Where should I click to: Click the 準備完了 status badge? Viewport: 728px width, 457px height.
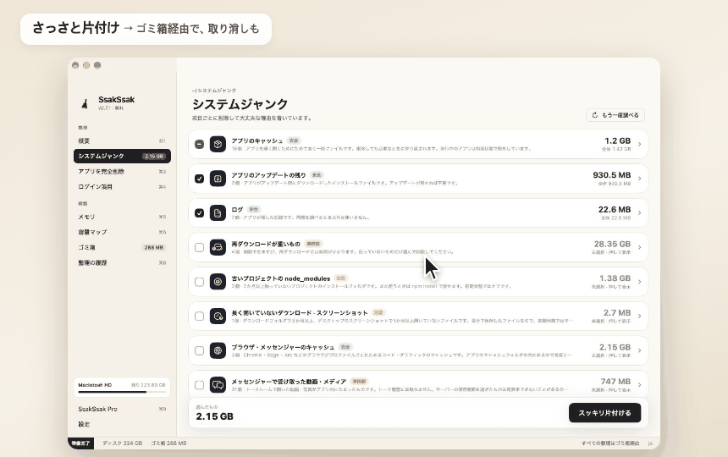pyautogui.click(x=80, y=443)
